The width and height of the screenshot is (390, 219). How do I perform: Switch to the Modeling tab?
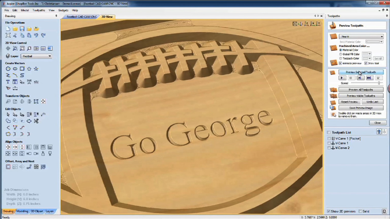[22, 211]
